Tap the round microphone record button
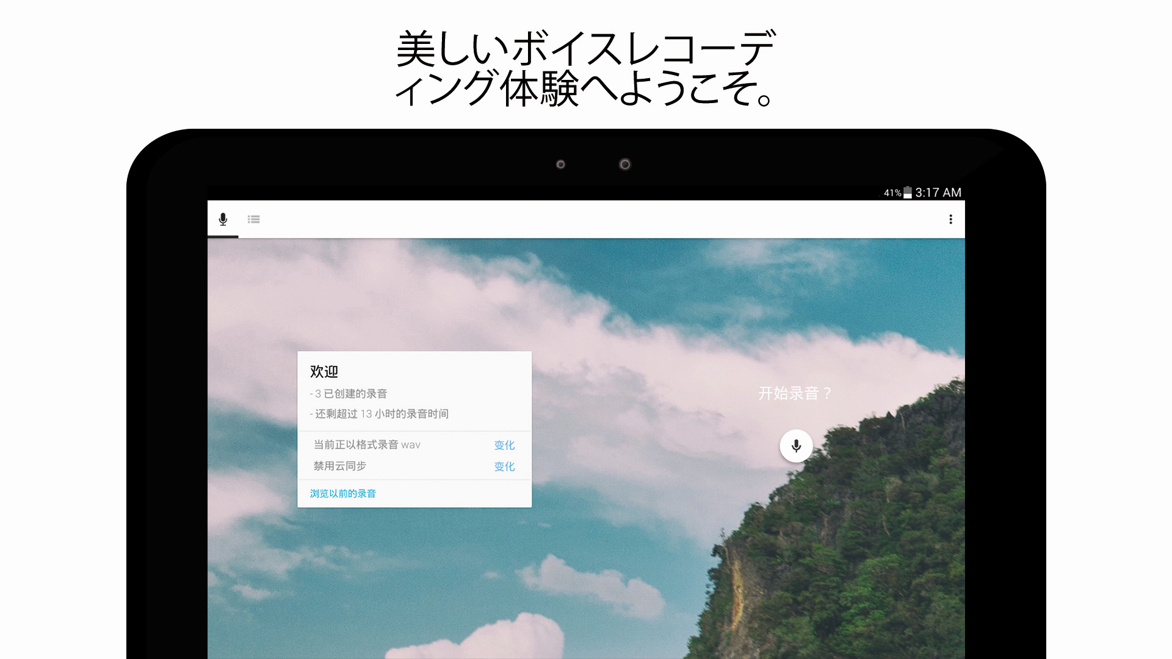The width and height of the screenshot is (1172, 659). point(796,445)
